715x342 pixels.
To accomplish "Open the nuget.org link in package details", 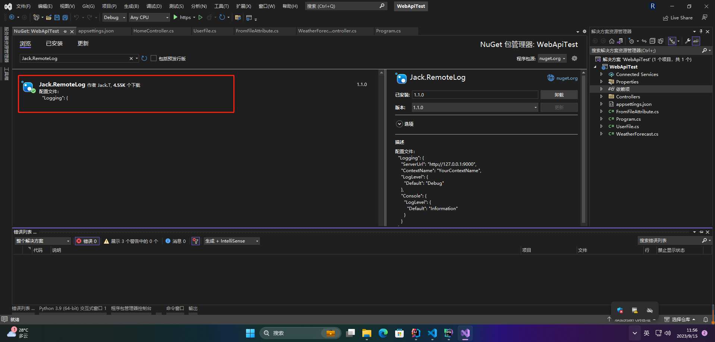I will tap(567, 78).
